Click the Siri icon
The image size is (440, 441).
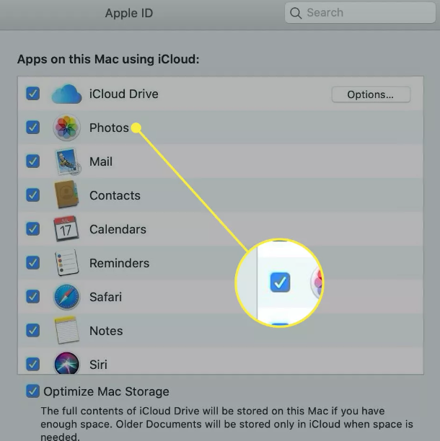66,363
